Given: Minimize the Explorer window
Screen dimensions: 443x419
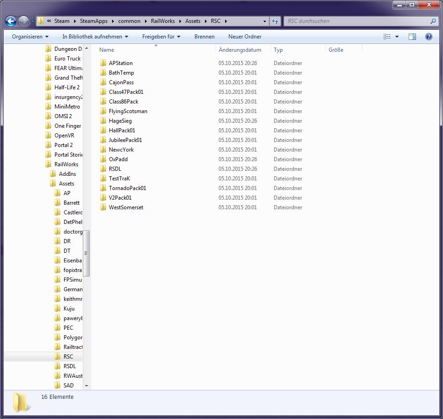Looking at the screenshot, I should click(x=400, y=5).
